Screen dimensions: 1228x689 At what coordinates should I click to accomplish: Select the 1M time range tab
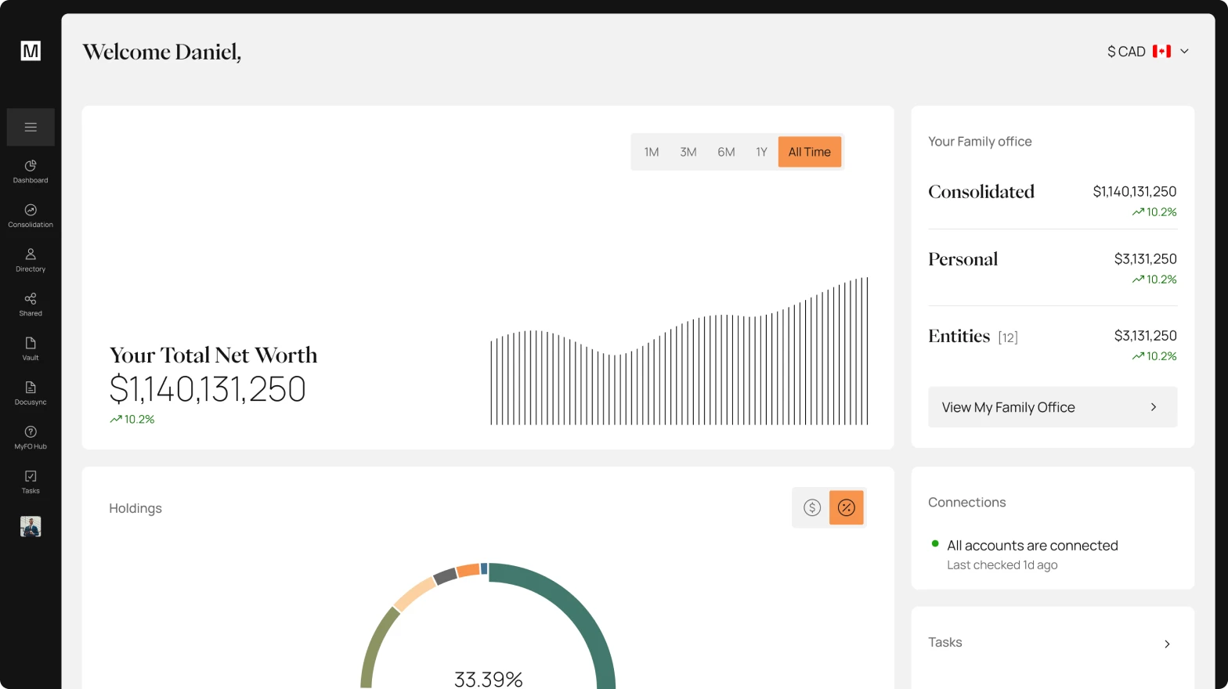tap(652, 152)
